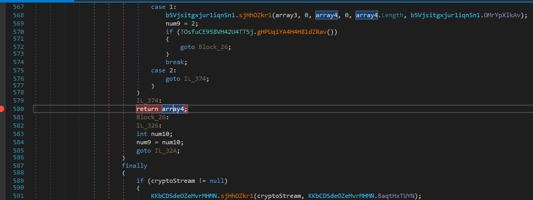The image size is (533, 200).
Task: Navigate to the OMrYpXlkAv member
Action: tap(502, 15)
